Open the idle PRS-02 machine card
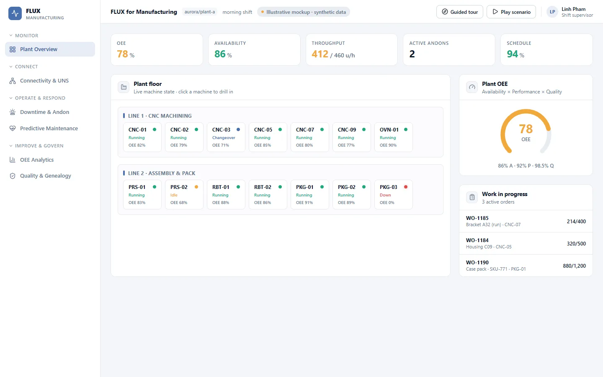Viewport: 603px width, 377px height. [184, 194]
